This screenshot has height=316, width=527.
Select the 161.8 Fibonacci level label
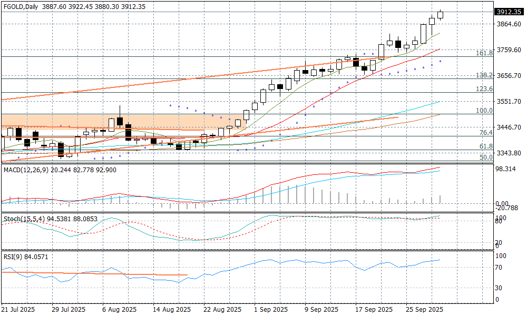[x=484, y=53]
